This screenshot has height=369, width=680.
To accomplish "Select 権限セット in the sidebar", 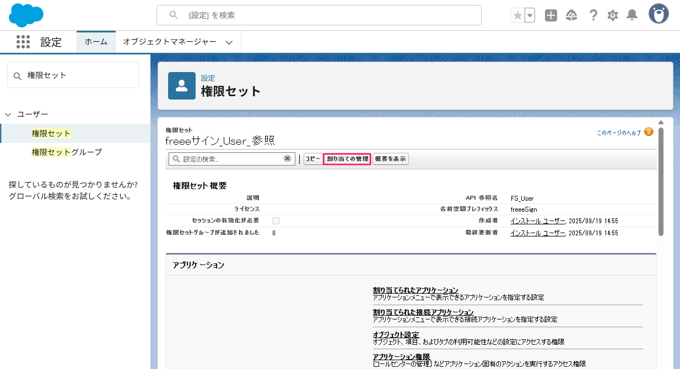I will 51,134.
